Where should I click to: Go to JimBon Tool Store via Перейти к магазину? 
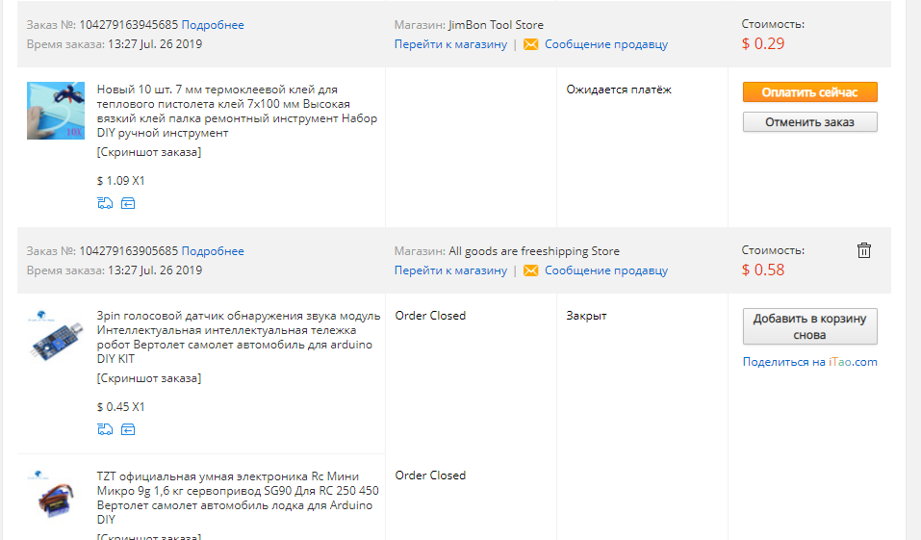pos(450,44)
